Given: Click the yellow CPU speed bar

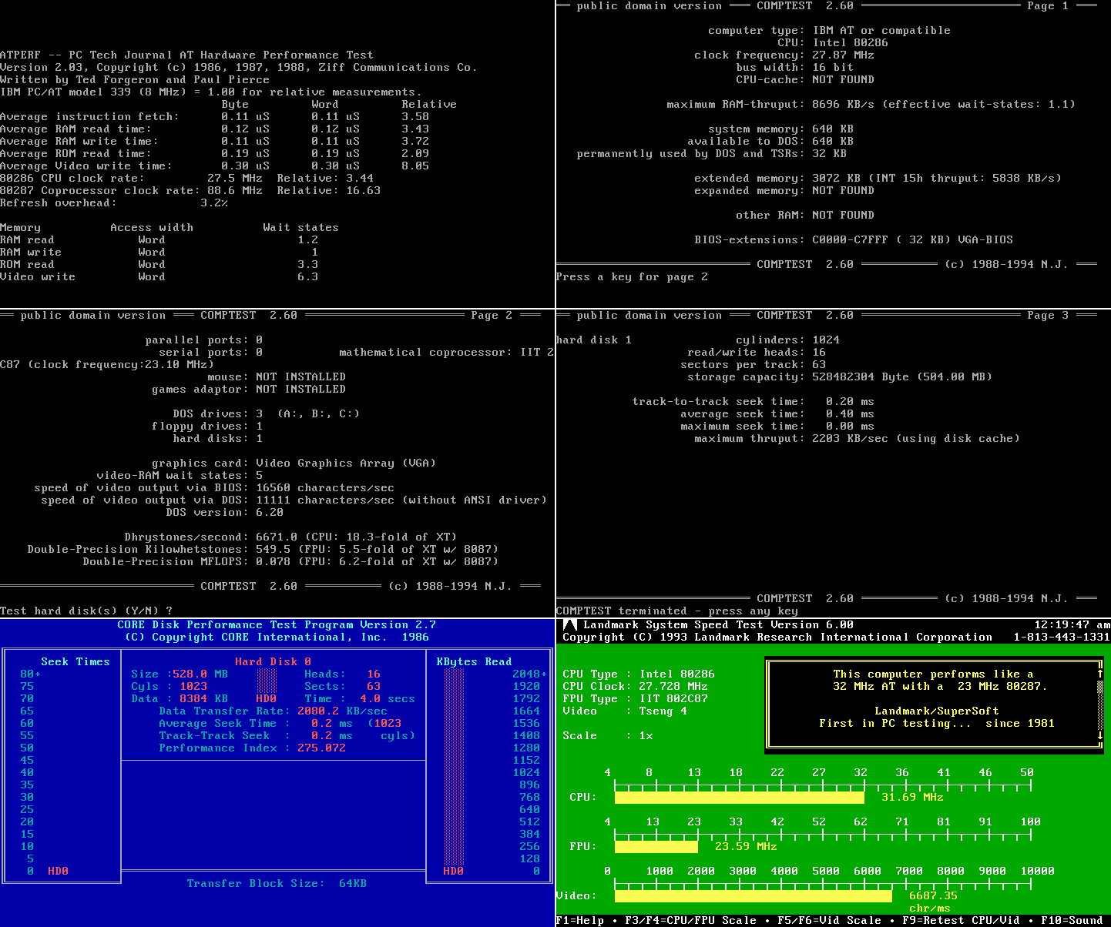Looking at the screenshot, I should [x=740, y=797].
